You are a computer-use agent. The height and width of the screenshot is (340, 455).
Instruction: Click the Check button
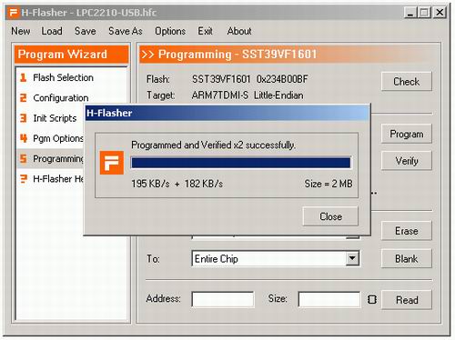click(x=407, y=82)
